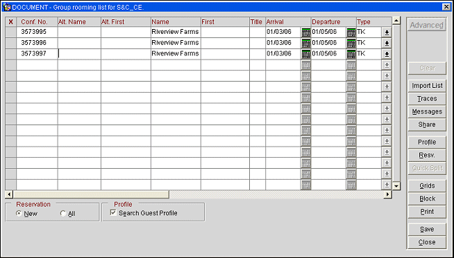Click the Save button
The height and width of the screenshot is (258, 454).
coord(427,229)
